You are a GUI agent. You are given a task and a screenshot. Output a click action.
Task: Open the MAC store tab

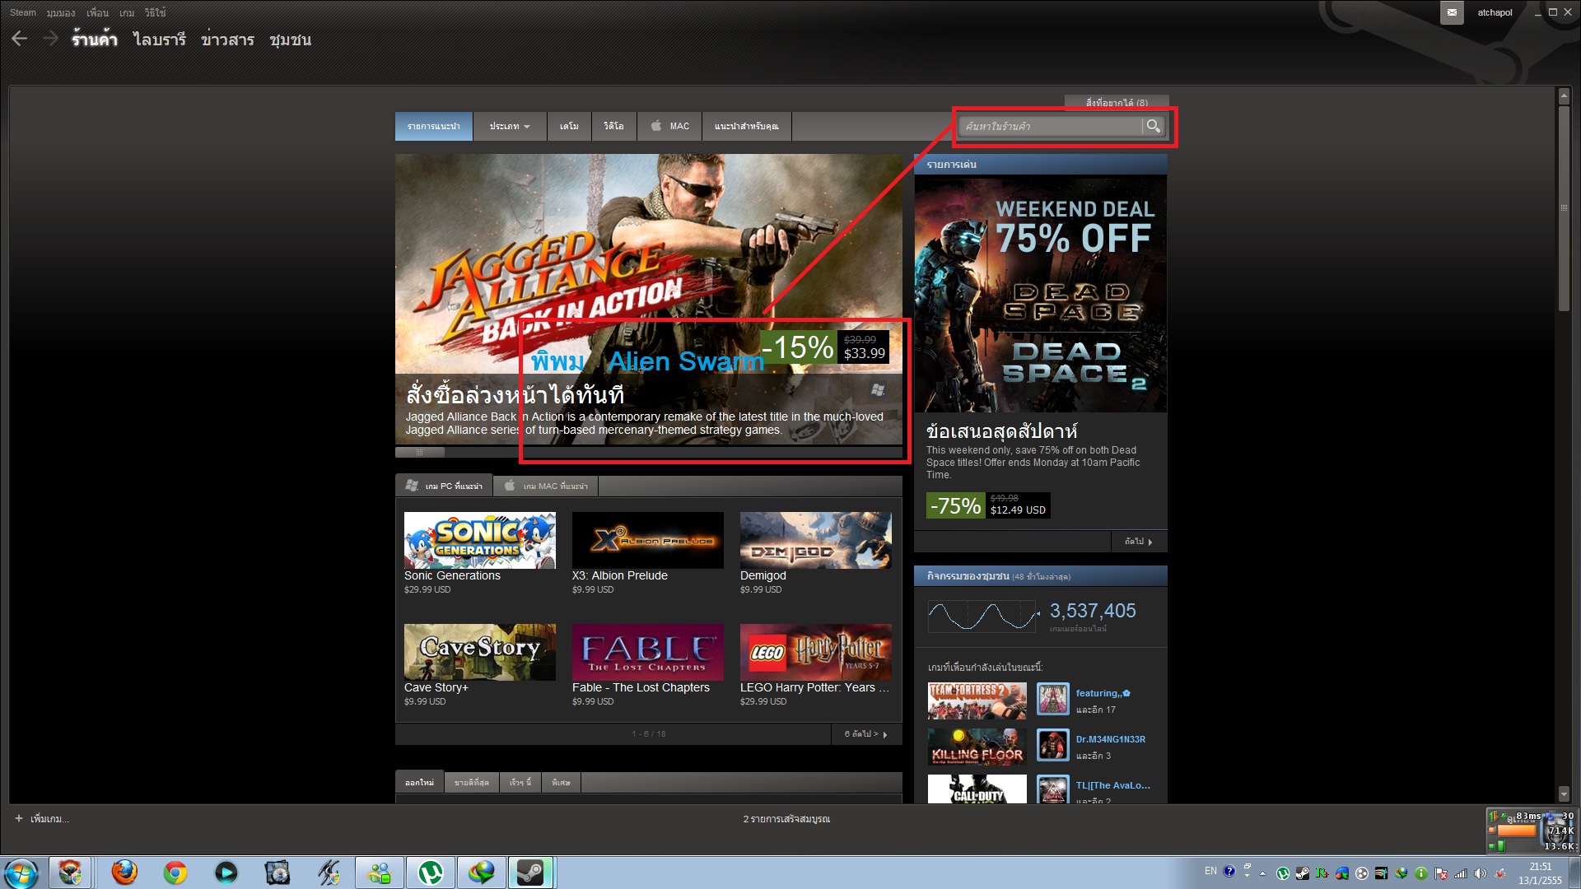[x=670, y=126]
